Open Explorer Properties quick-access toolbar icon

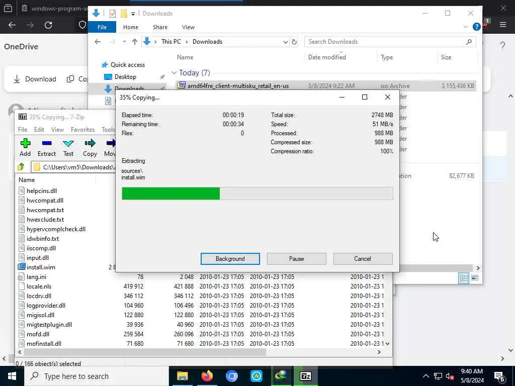[x=113, y=14]
